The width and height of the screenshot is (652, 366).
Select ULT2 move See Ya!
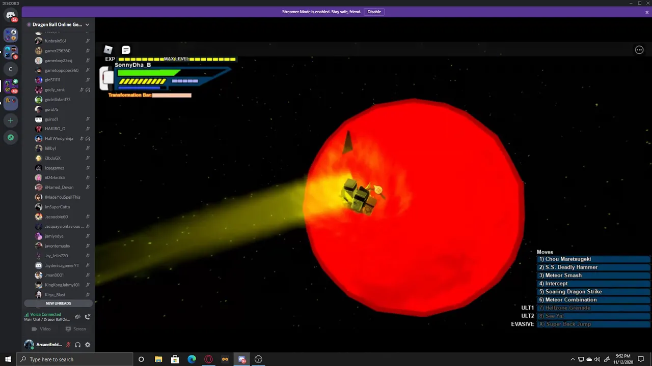[593, 316]
